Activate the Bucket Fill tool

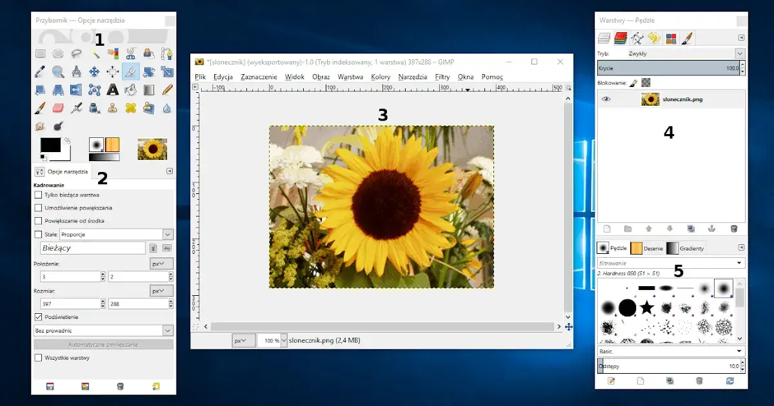pyautogui.click(x=131, y=90)
